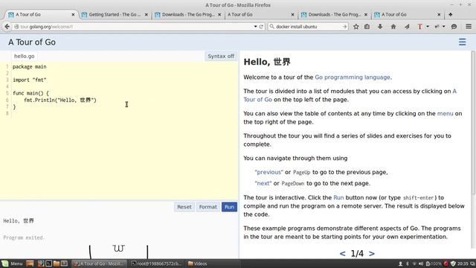Launch Firefox from taskbar launcher icon
476x268 pixels.
click(x=41, y=264)
